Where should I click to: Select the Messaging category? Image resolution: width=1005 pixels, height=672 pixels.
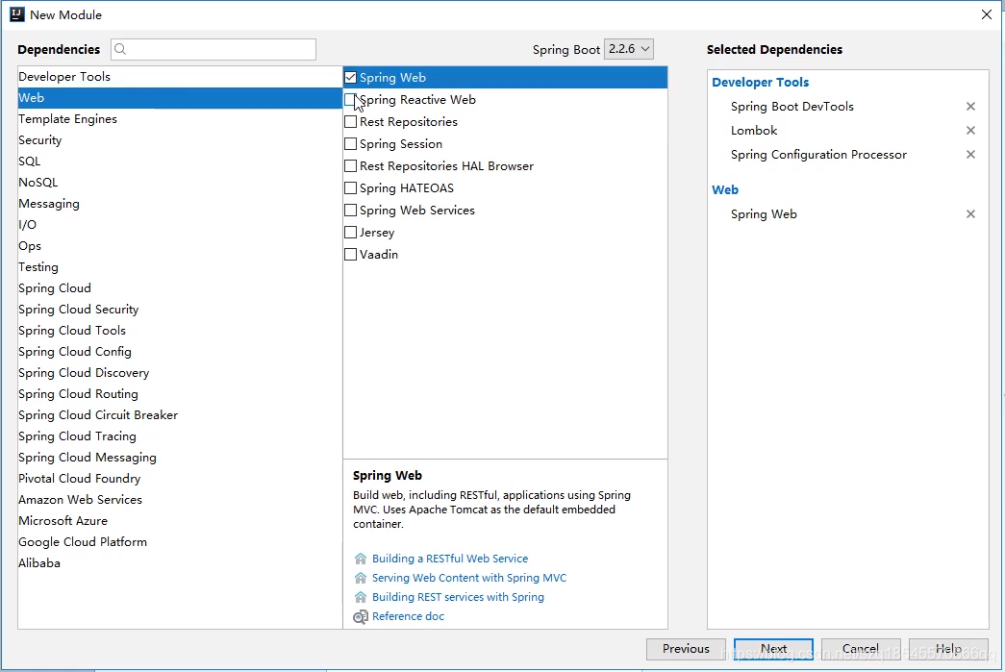180,204
